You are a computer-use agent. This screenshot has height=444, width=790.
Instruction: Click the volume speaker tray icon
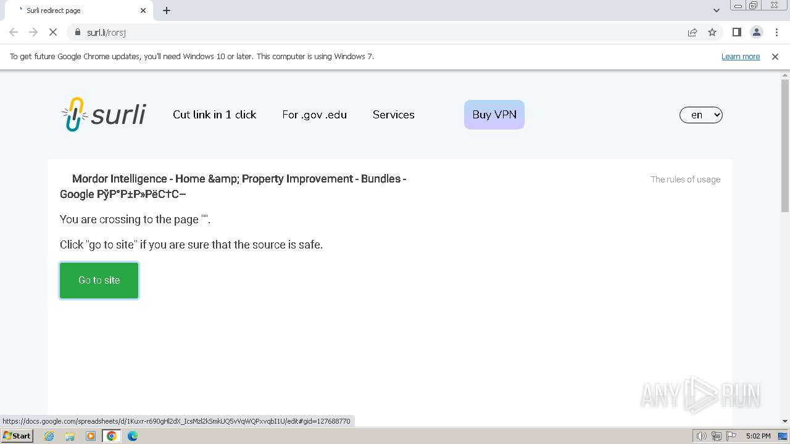(701, 436)
